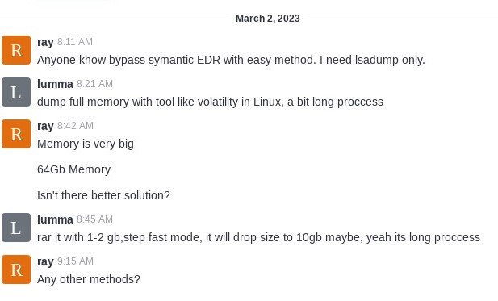Open username lumma on the 8:45 AM post

point(55,219)
